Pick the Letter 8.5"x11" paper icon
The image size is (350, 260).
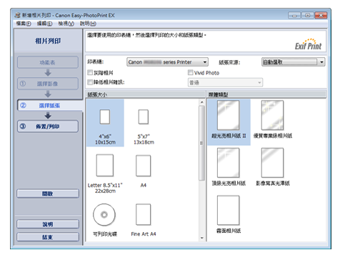[x=105, y=165]
